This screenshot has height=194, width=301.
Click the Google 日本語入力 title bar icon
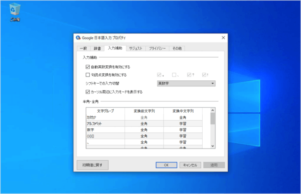78,38
